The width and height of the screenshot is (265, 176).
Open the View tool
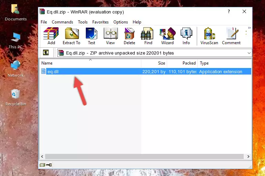111,36
